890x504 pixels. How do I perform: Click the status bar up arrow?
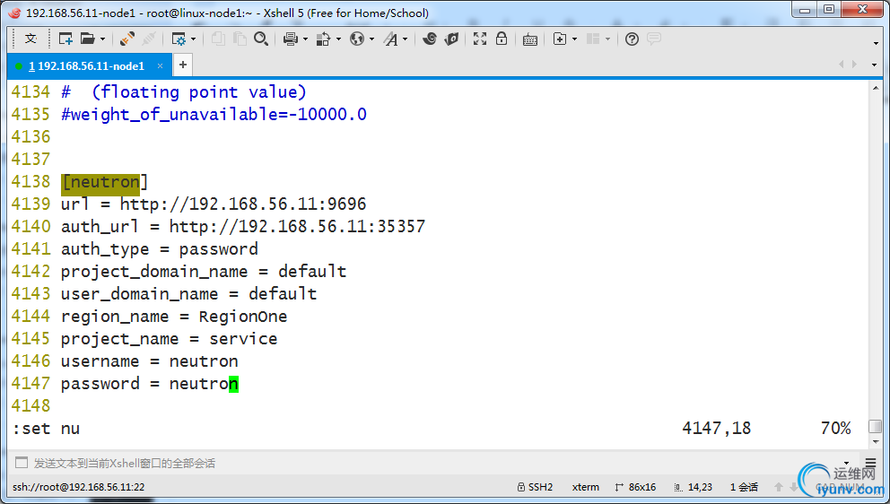click(779, 487)
